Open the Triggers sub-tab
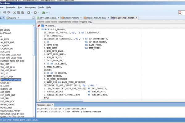The image size is (185, 123). point(84,22)
